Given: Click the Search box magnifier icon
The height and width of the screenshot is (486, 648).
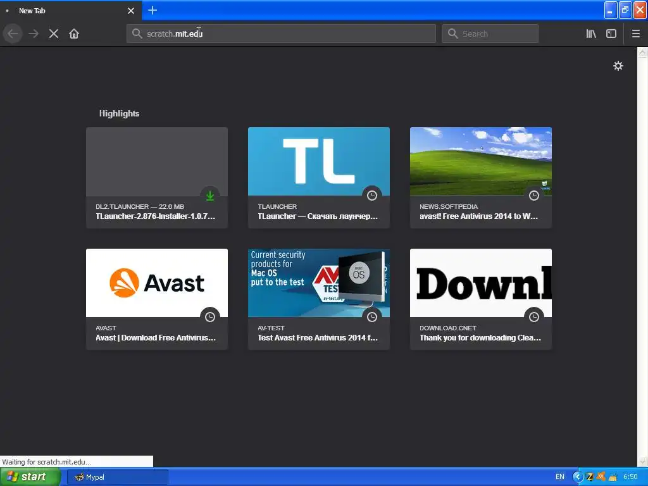Looking at the screenshot, I should pyautogui.click(x=453, y=34).
